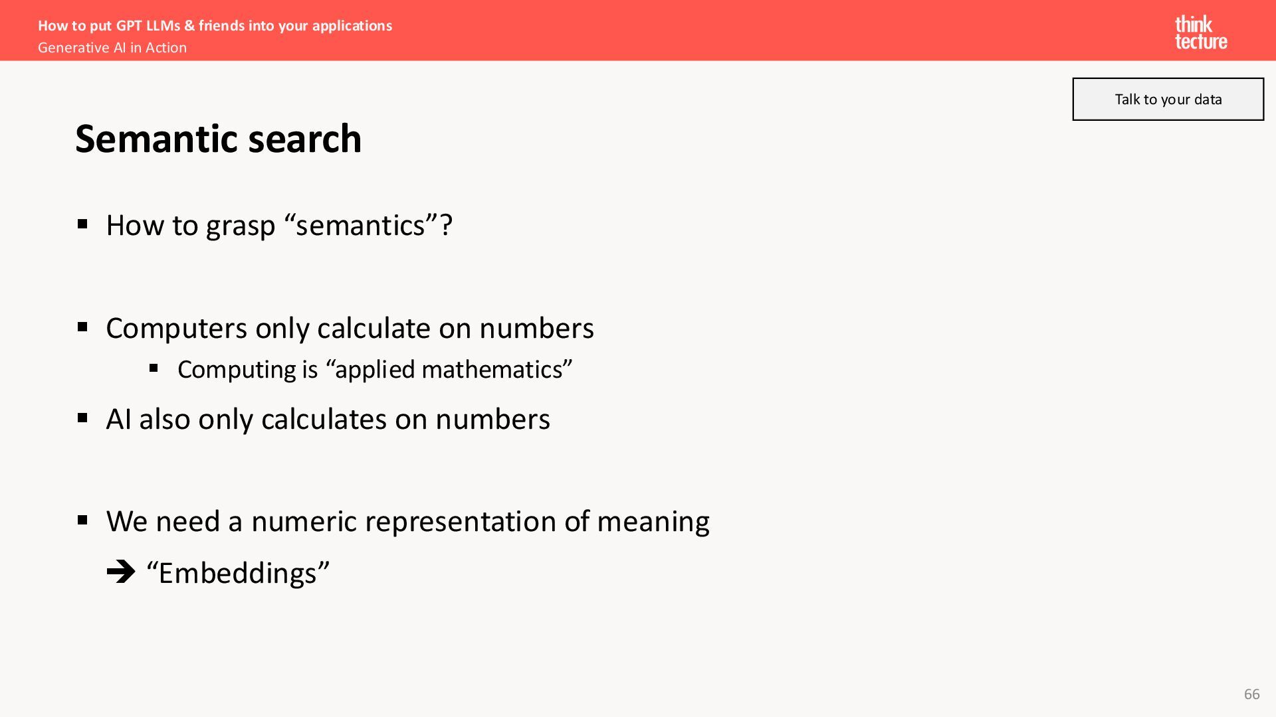Viewport: 1276px width, 717px height.
Task: Click the bullet 'How to grasp semantics?'
Action: [279, 226]
